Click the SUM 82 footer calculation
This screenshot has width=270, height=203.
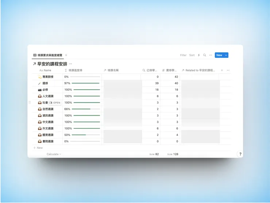point(154,154)
